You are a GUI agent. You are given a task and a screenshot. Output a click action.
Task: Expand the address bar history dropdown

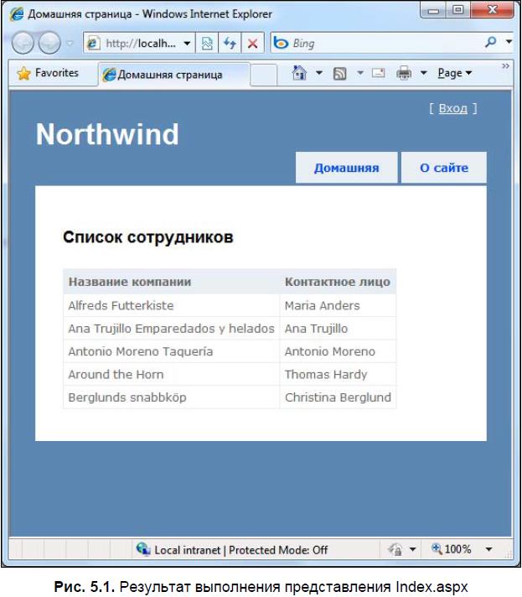point(187,44)
